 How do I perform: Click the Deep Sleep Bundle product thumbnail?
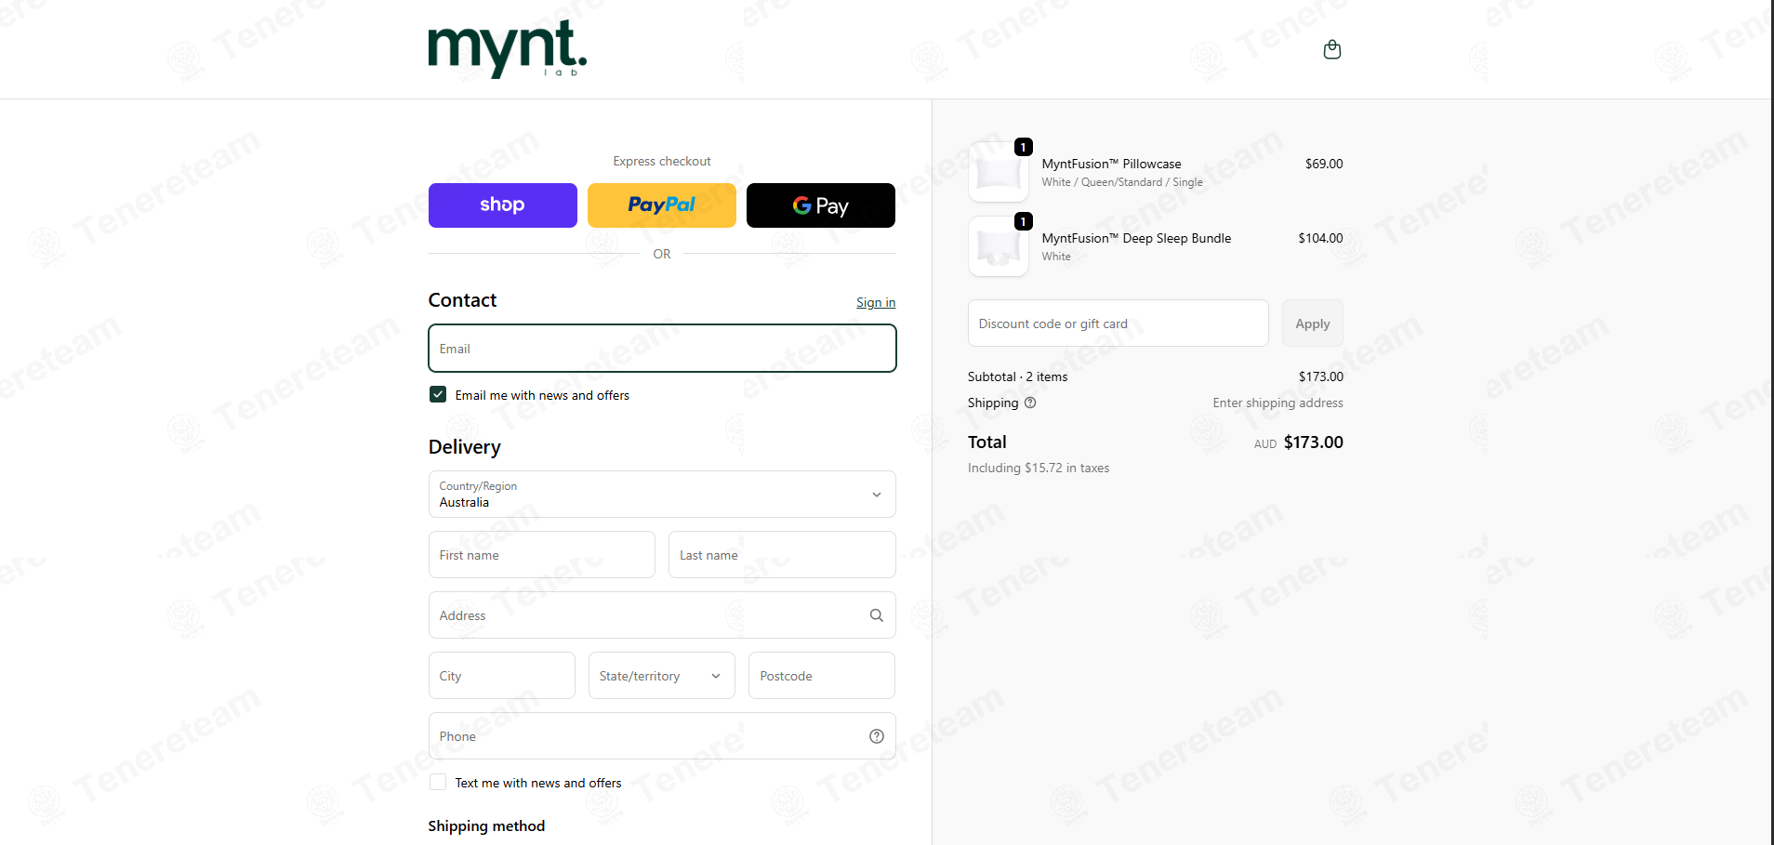[x=999, y=246]
